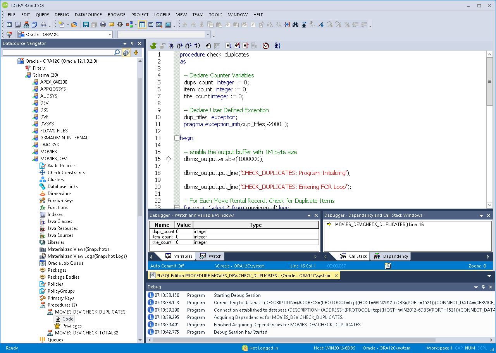This screenshot has width=496, height=353.
Task: Click the Step Over debugger icon
Action: tap(180, 46)
